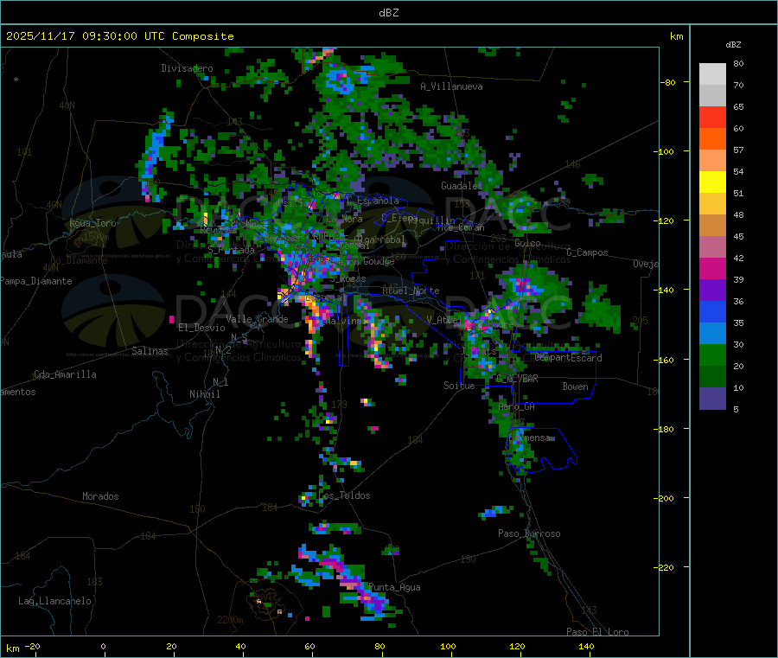Pick the light blue 30-35 dBZ legend swatch
778x658 pixels.
point(712,334)
